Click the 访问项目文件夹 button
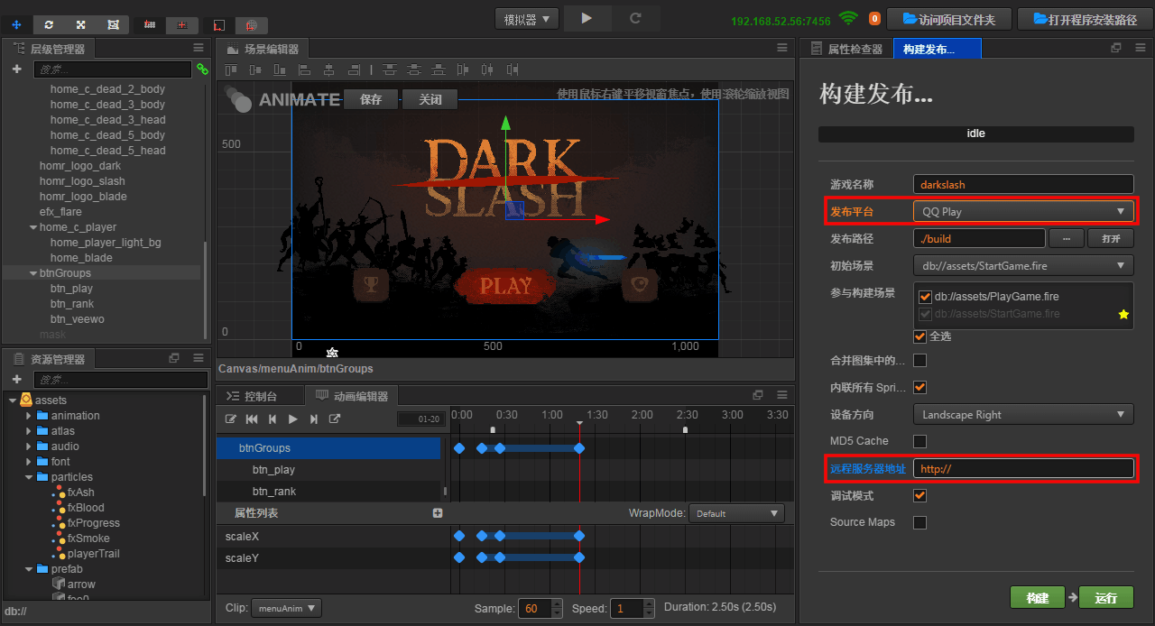The width and height of the screenshot is (1155, 626). tap(949, 19)
